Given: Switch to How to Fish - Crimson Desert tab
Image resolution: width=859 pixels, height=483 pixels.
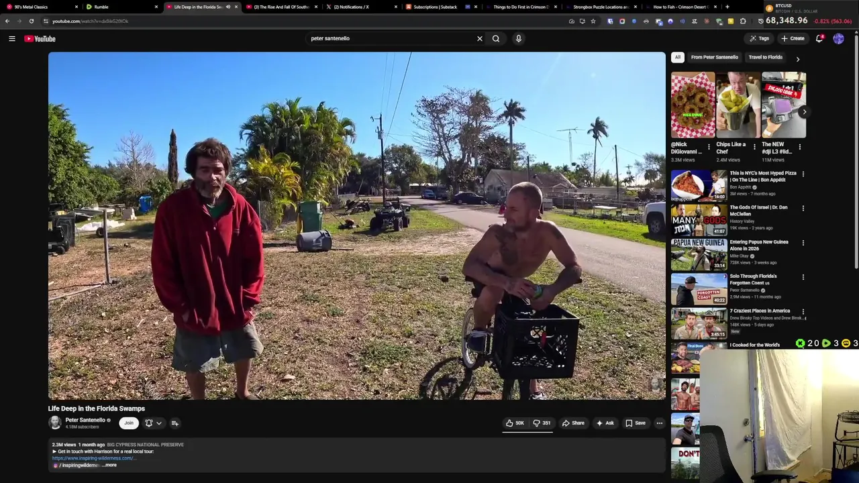Looking at the screenshot, I should 680,7.
